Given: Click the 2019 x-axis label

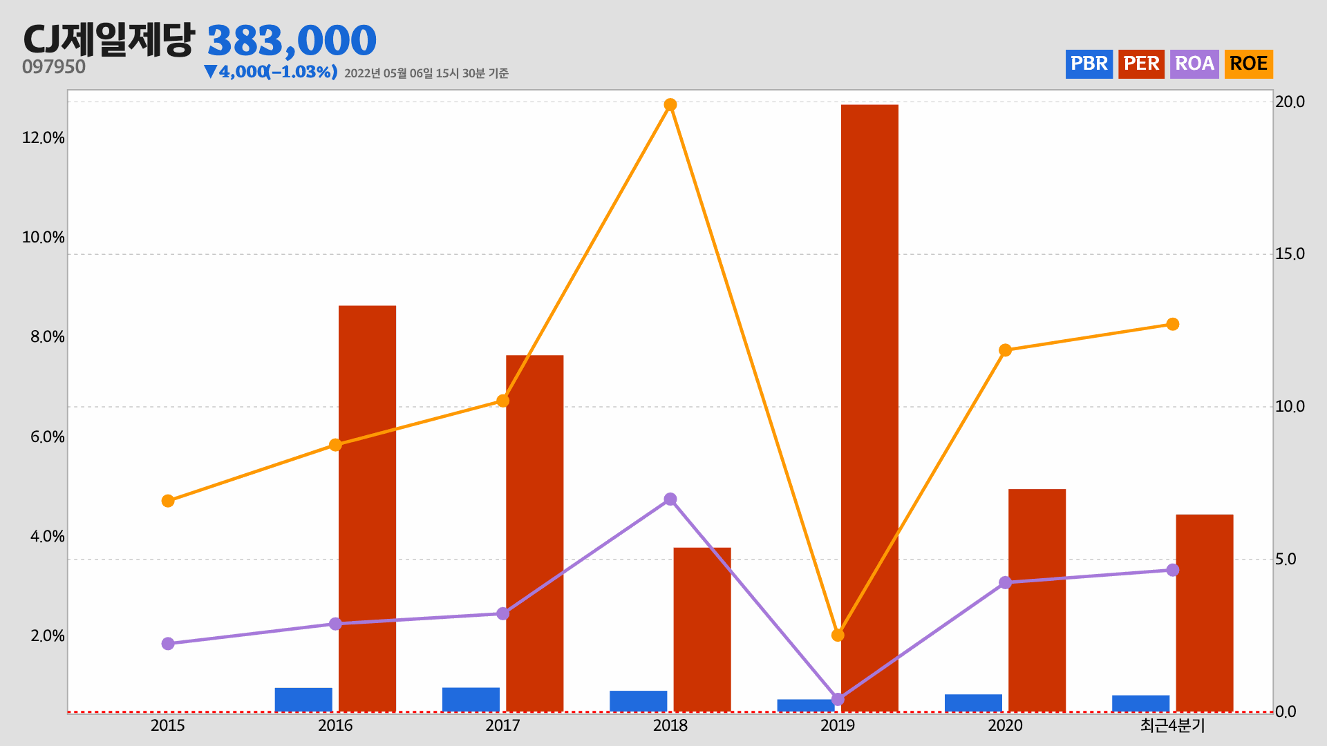Looking at the screenshot, I should coord(838,725).
